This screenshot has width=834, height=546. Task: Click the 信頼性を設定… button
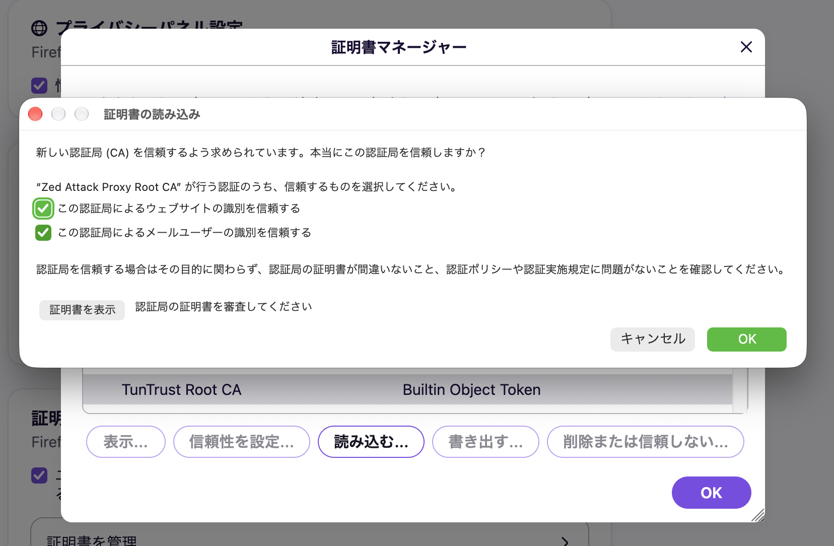[242, 442]
